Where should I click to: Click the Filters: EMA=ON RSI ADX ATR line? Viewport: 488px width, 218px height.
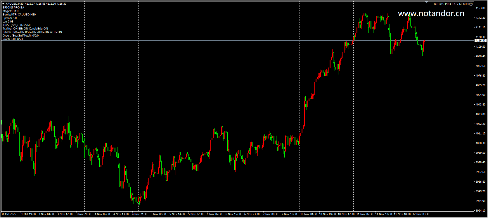32,32
